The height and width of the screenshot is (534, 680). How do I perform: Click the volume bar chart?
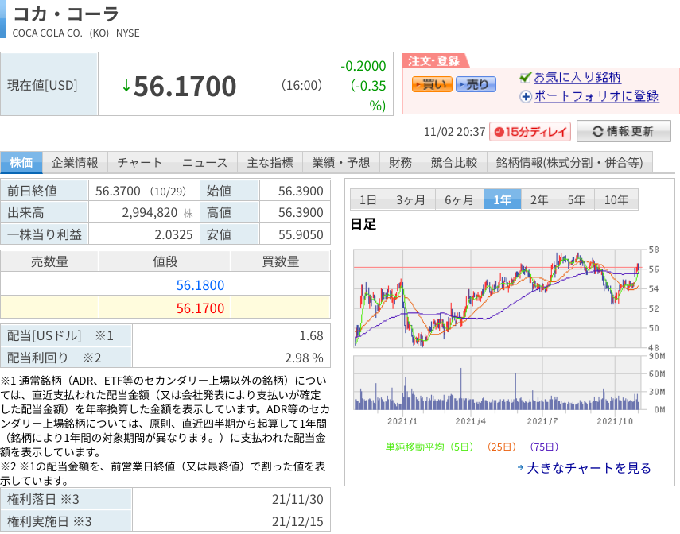pos(497,383)
